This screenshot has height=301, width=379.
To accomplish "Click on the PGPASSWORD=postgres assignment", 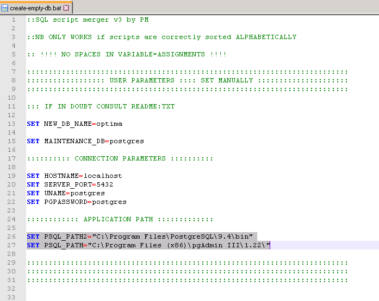I will coord(85,202).
